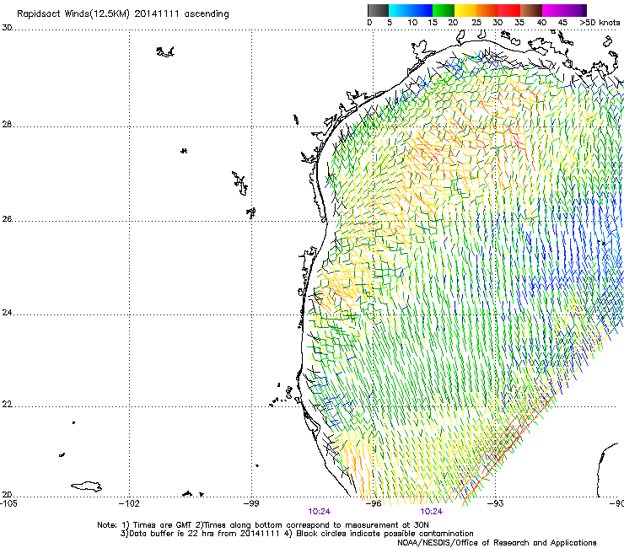624x548 pixels.
Task: Click 'Black circles indicate possible contamination' note
Action: tap(385, 534)
